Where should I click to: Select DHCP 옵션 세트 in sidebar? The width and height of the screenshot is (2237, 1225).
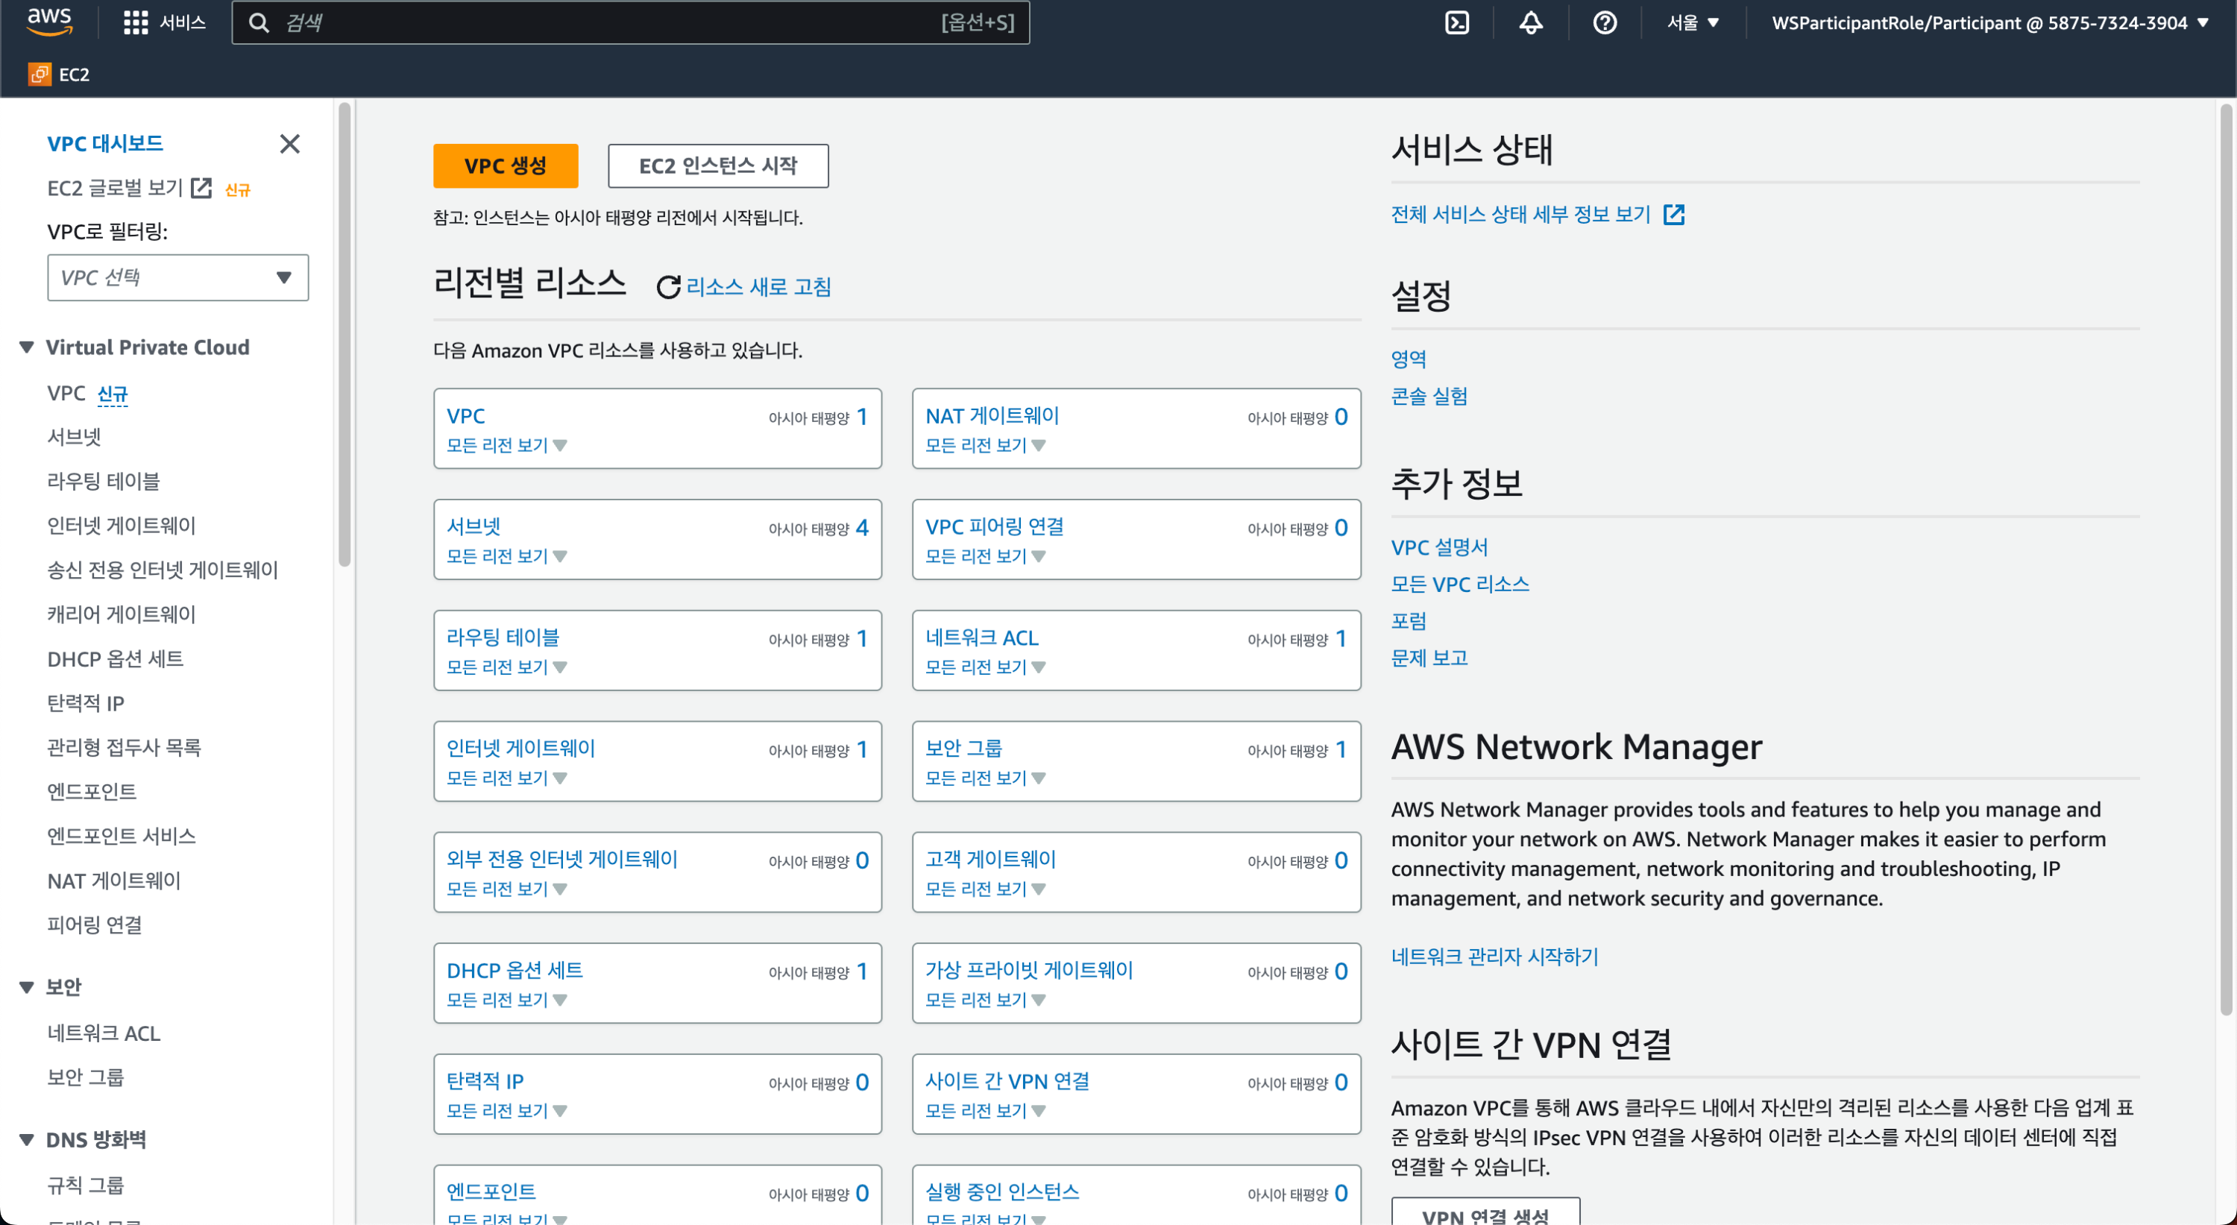115,660
